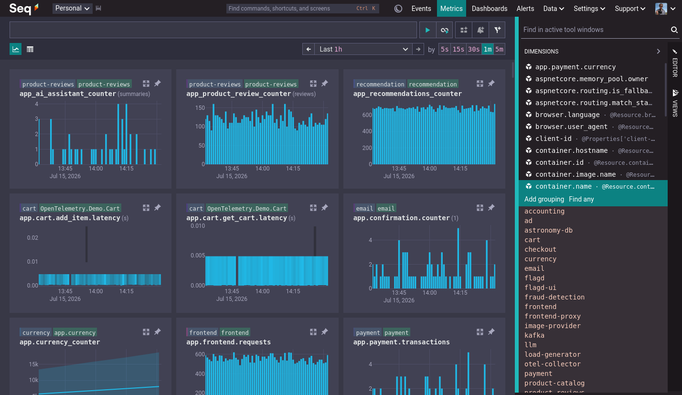The image size is (682, 395).
Task: Click the add filter funnel icon
Action: click(x=497, y=30)
